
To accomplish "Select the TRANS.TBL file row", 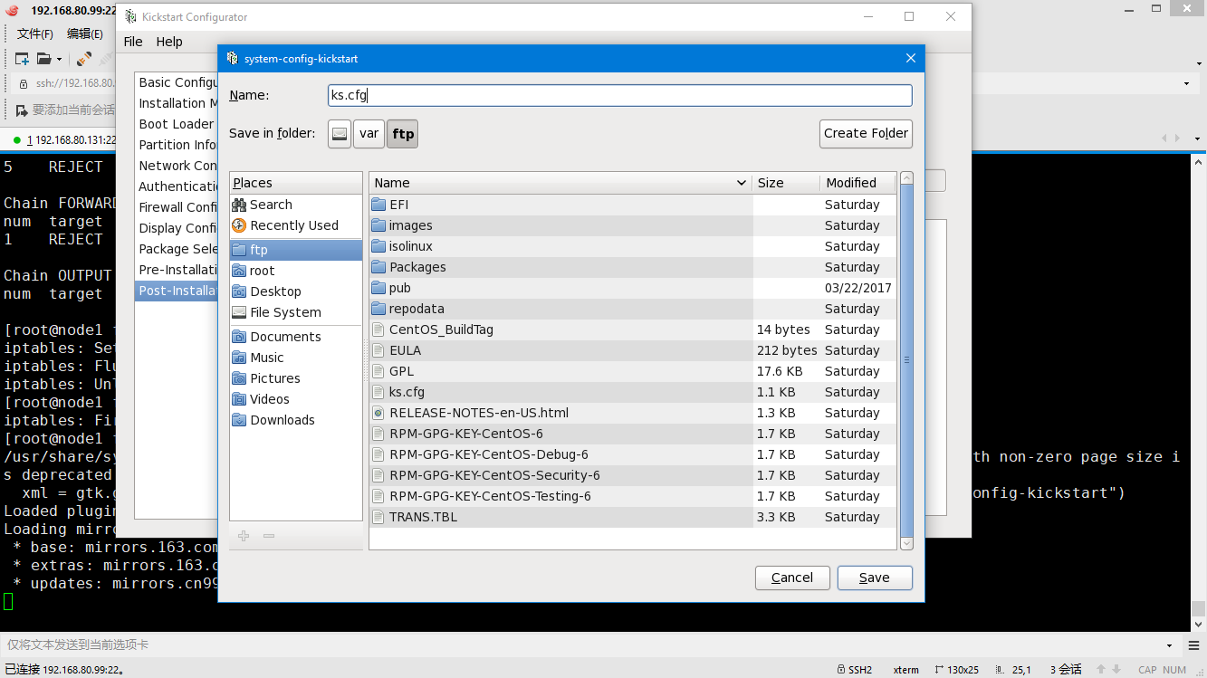I will pyautogui.click(x=633, y=517).
